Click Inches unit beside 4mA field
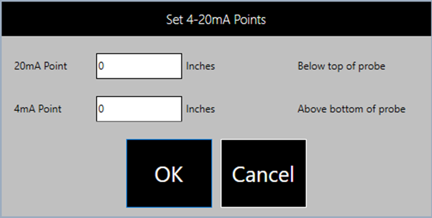This screenshot has width=432, height=218. point(201,109)
